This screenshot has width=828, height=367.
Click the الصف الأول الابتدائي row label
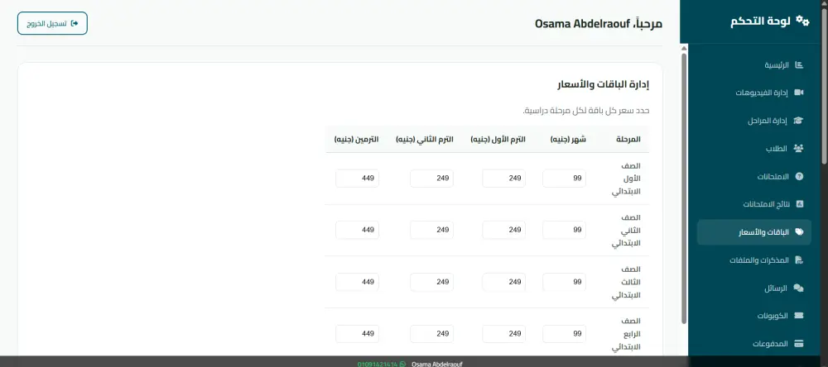626,179
